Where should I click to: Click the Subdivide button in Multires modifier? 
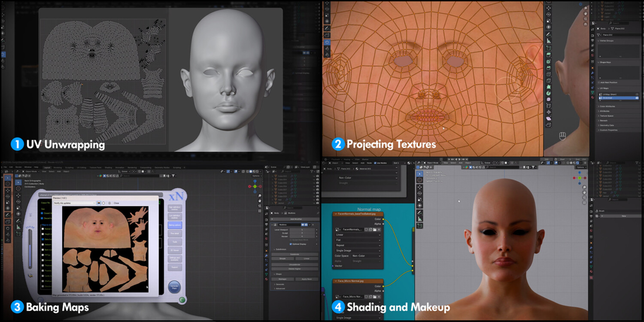point(295,254)
